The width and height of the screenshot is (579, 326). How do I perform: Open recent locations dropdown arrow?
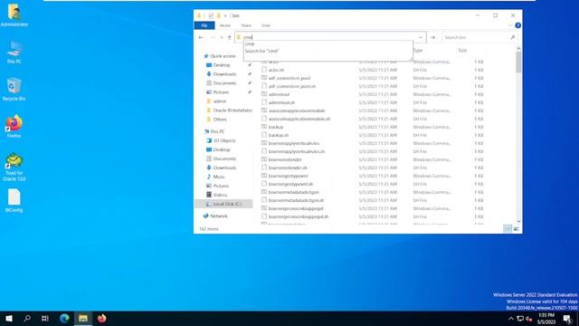tap(221, 37)
